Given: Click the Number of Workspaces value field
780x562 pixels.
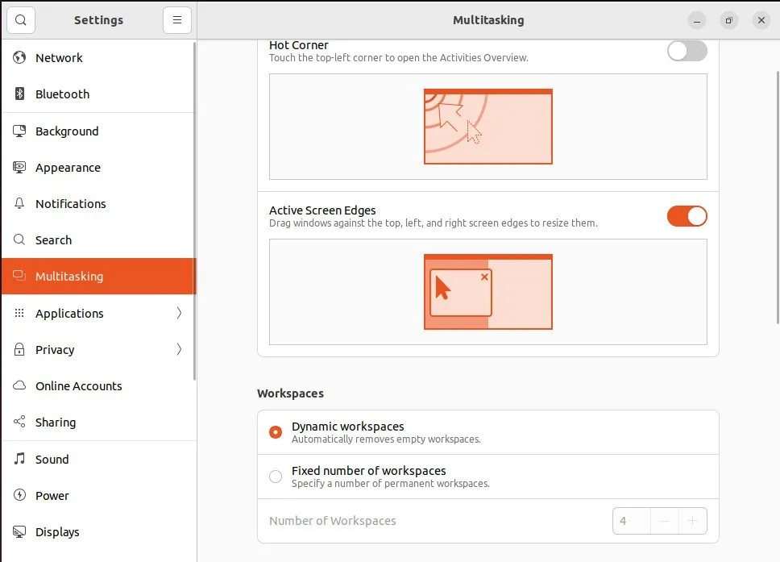Looking at the screenshot, I should (x=631, y=521).
